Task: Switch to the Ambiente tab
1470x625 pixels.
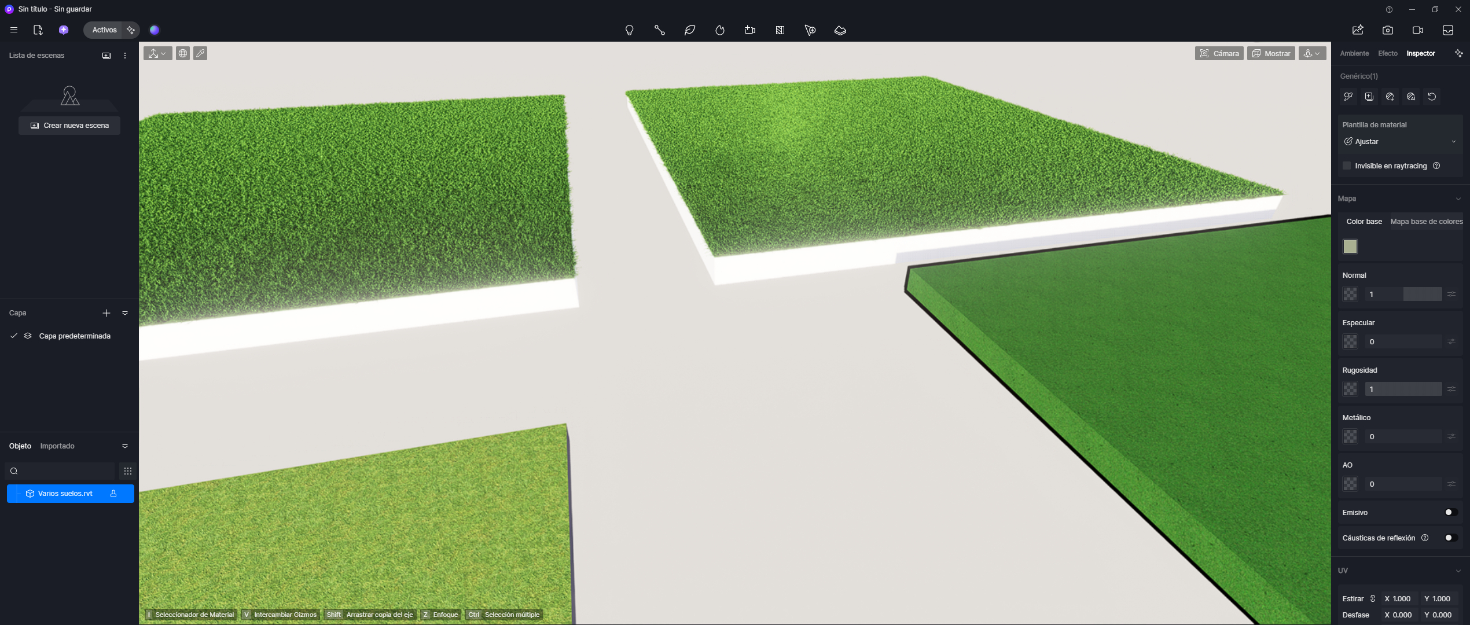Action: point(1354,53)
